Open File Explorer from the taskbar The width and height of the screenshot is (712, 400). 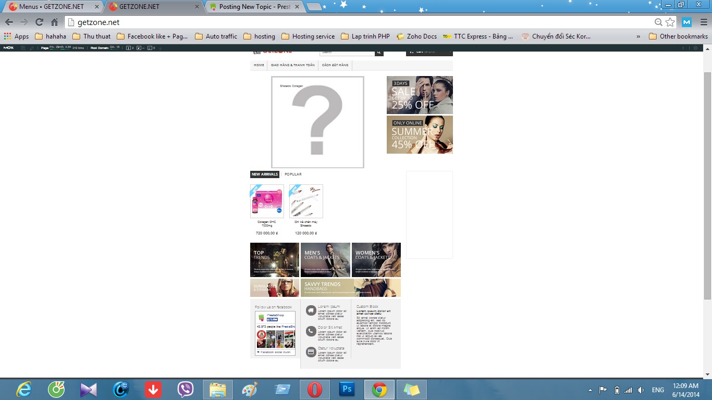click(217, 390)
